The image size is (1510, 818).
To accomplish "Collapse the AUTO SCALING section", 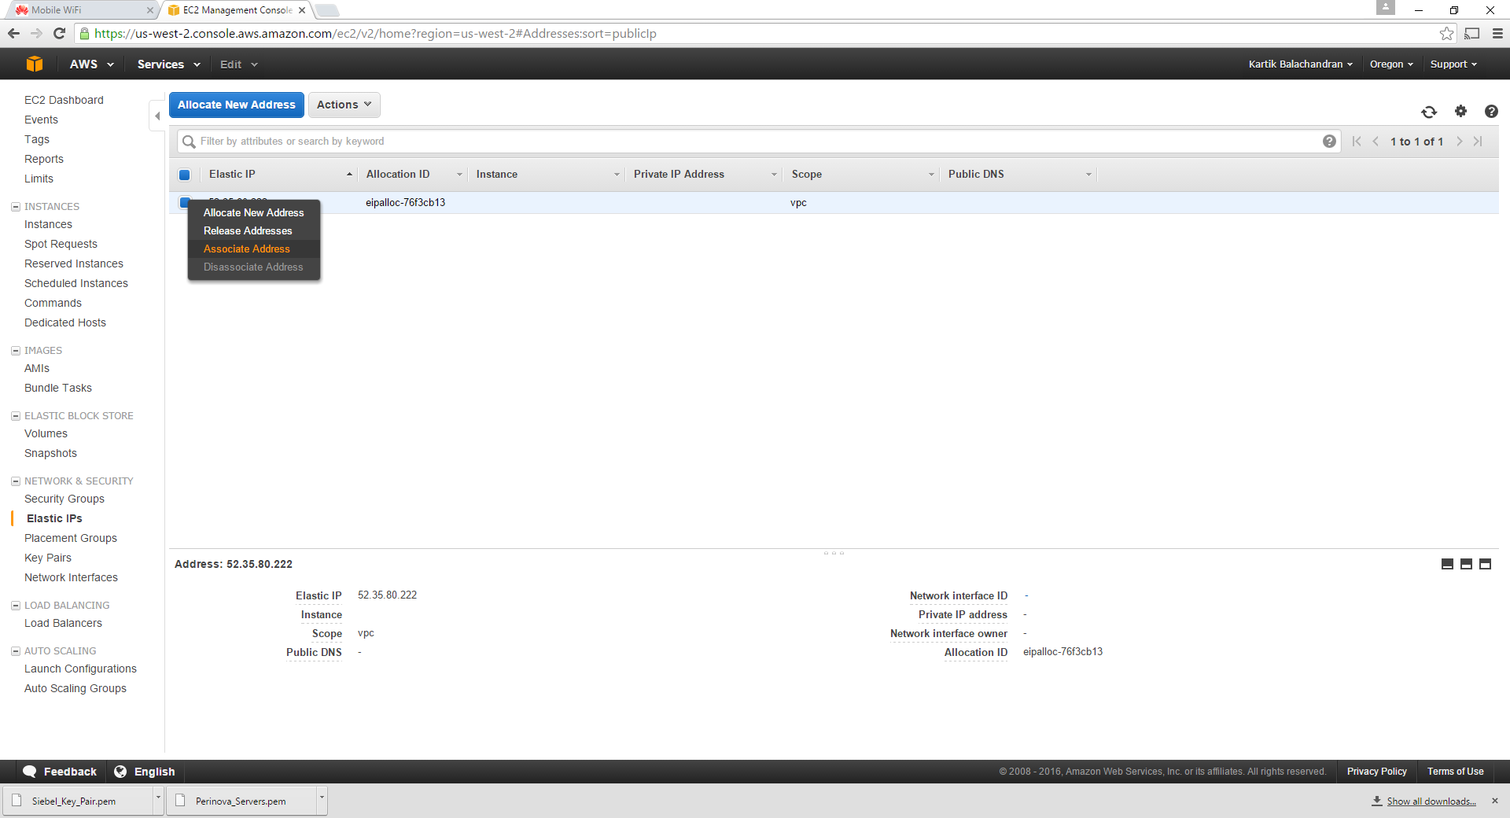I will tap(16, 651).
